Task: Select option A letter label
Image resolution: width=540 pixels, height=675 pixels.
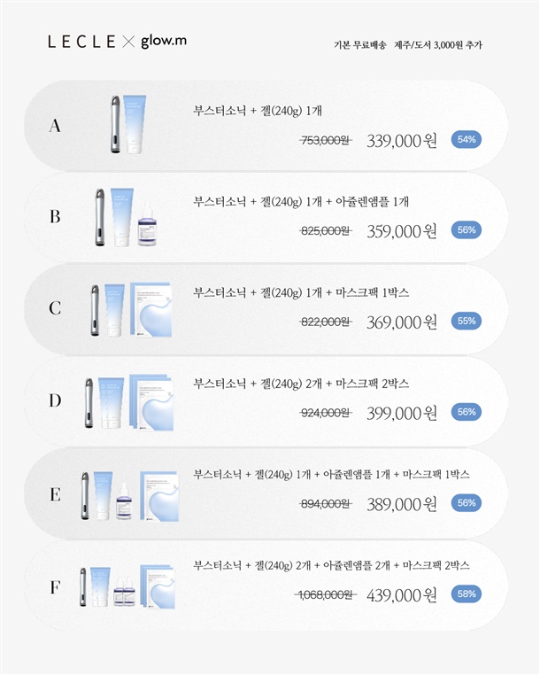Action: tap(55, 126)
